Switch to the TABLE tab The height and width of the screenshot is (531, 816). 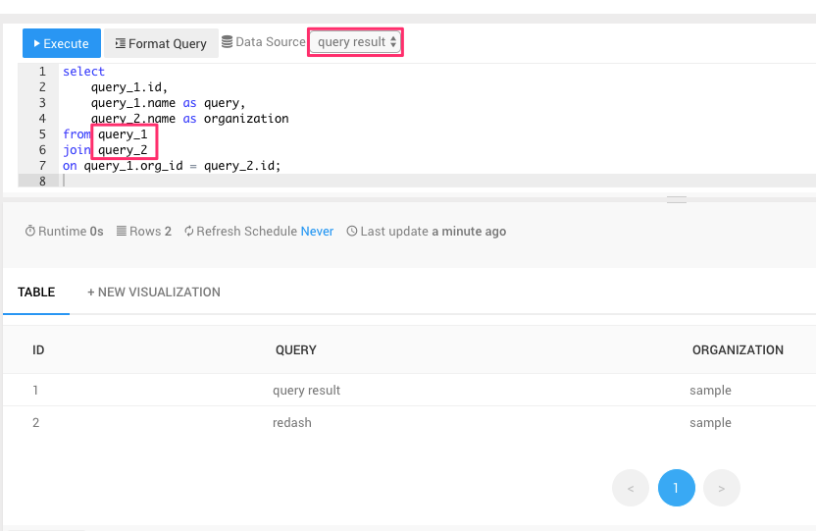(36, 292)
